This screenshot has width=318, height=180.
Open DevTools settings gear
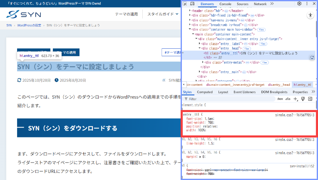[x=299, y=4]
